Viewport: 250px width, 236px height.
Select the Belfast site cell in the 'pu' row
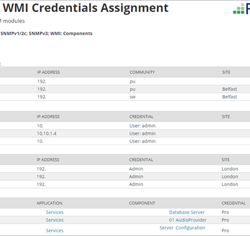[x=229, y=89]
